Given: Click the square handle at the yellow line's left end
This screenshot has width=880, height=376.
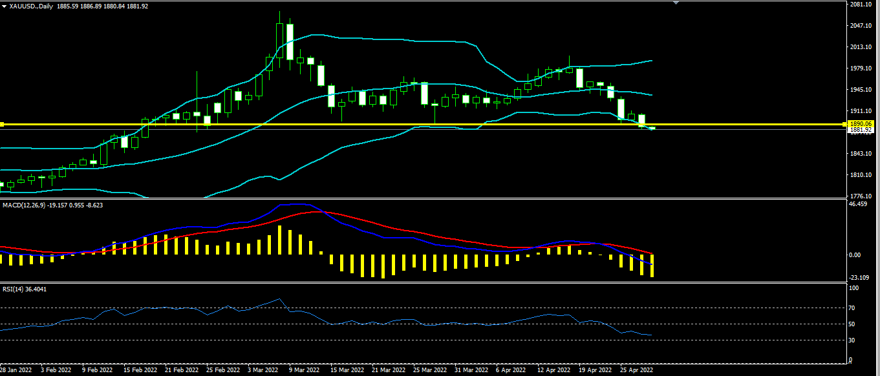Looking at the screenshot, I should click(2, 123).
